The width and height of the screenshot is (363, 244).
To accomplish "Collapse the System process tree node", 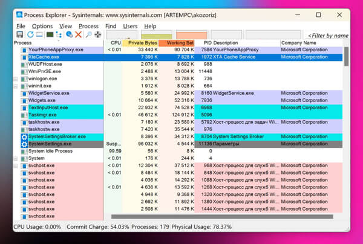I will pos(16,158).
